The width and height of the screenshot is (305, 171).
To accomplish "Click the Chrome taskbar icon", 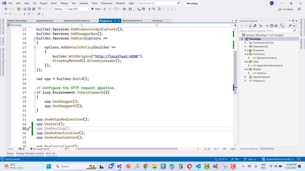I will pyautogui.click(x=145, y=166).
